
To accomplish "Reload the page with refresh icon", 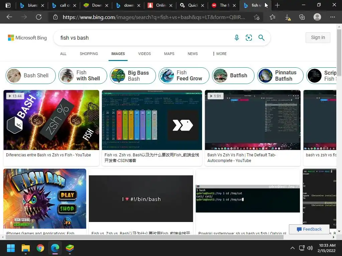I will click(39, 17).
